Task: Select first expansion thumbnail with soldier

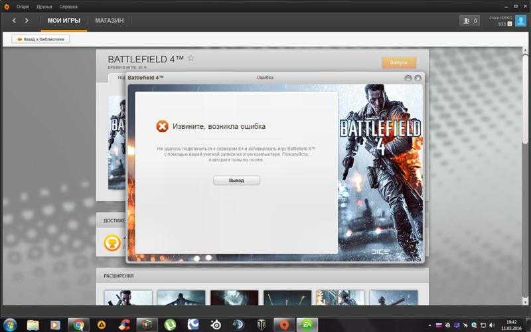Action: pyautogui.click(x=128, y=297)
